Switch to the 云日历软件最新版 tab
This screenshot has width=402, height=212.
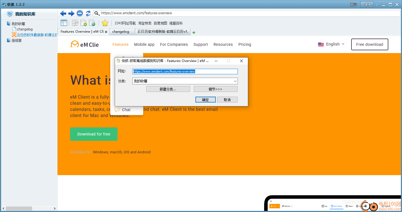tap(163, 32)
